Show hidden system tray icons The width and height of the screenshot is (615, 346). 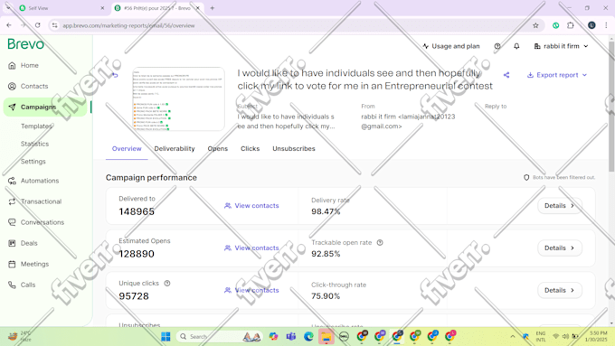coord(513,337)
